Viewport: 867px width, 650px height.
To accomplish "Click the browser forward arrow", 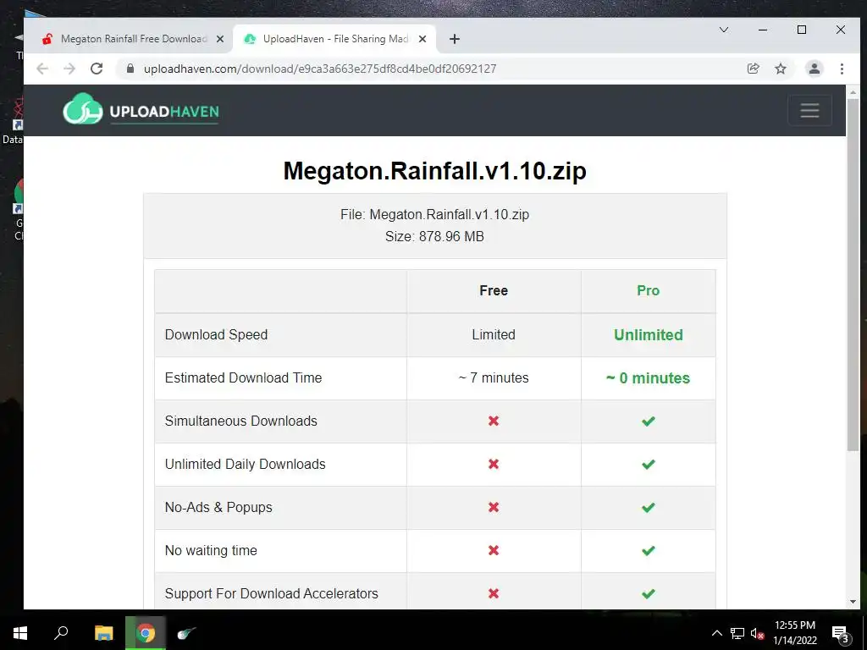I will 69,69.
